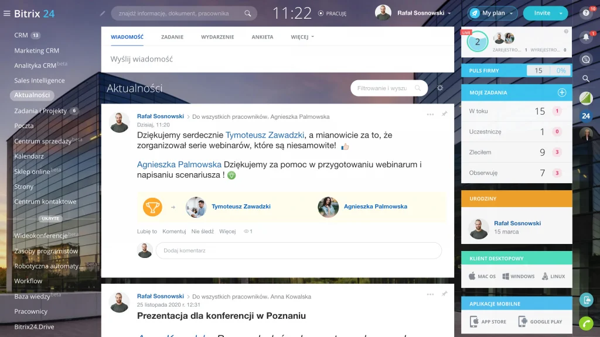Click the three-dots menu on first post
This screenshot has height=337, width=600.
pyautogui.click(x=430, y=115)
